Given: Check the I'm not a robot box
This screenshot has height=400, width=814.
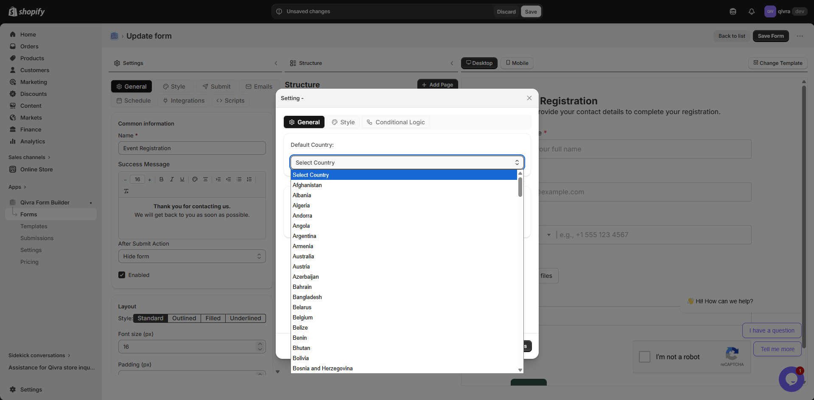Looking at the screenshot, I should click(x=644, y=357).
